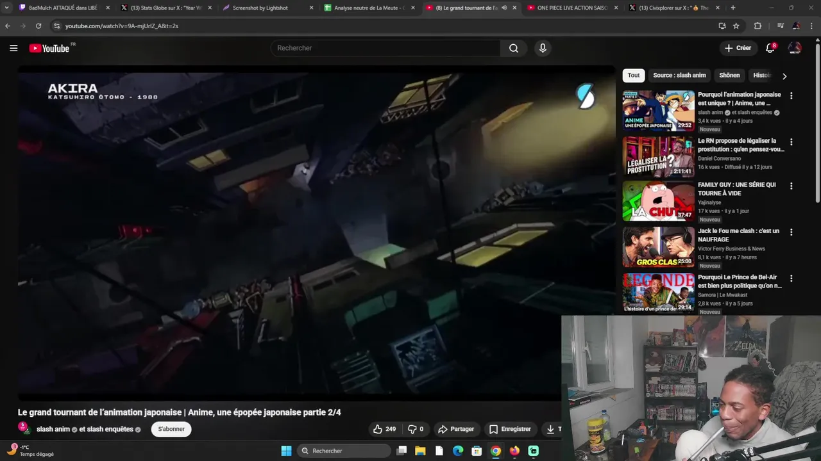821x461 pixels.
Task: Mute the playing YouTube tab speaker icon
Action: tap(504, 8)
